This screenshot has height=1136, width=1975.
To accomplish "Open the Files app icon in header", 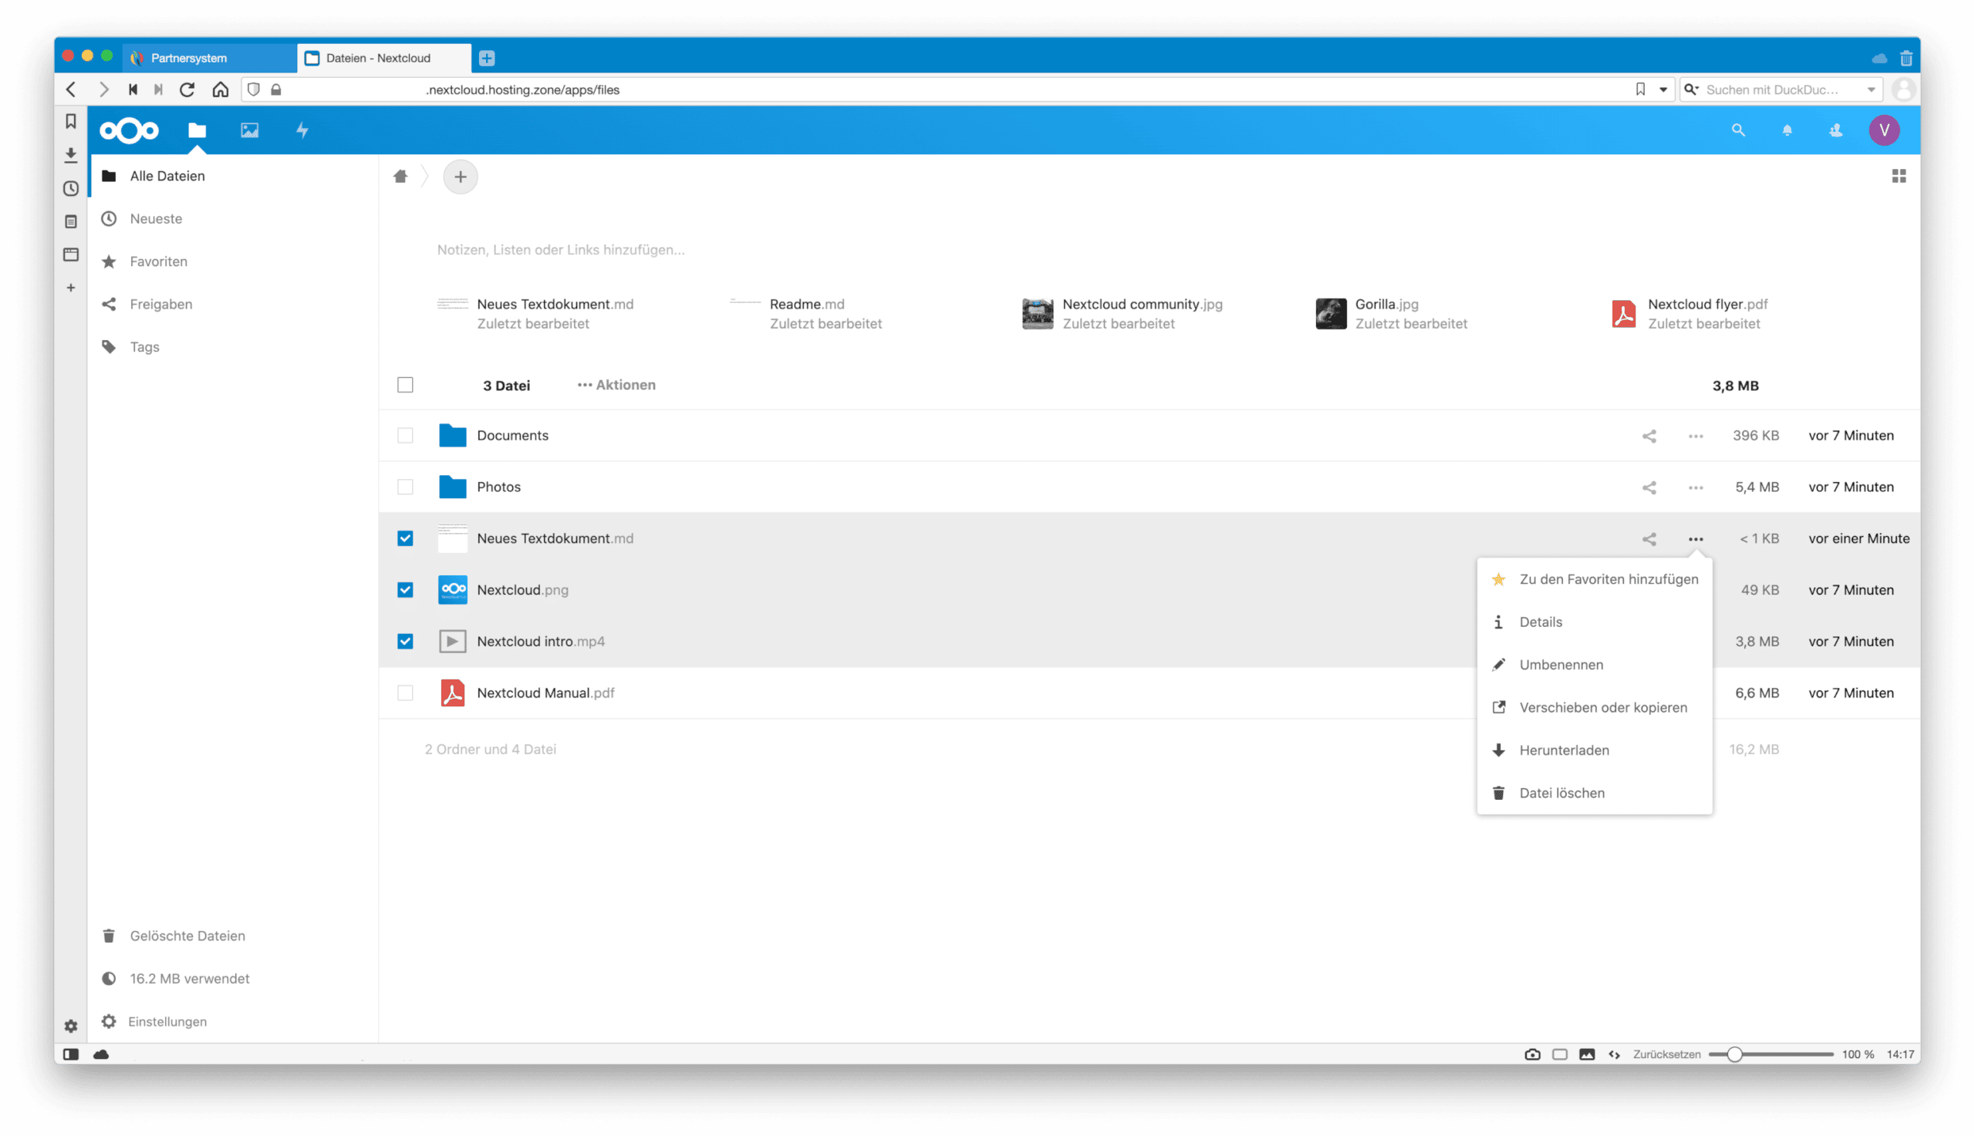I will [x=197, y=130].
